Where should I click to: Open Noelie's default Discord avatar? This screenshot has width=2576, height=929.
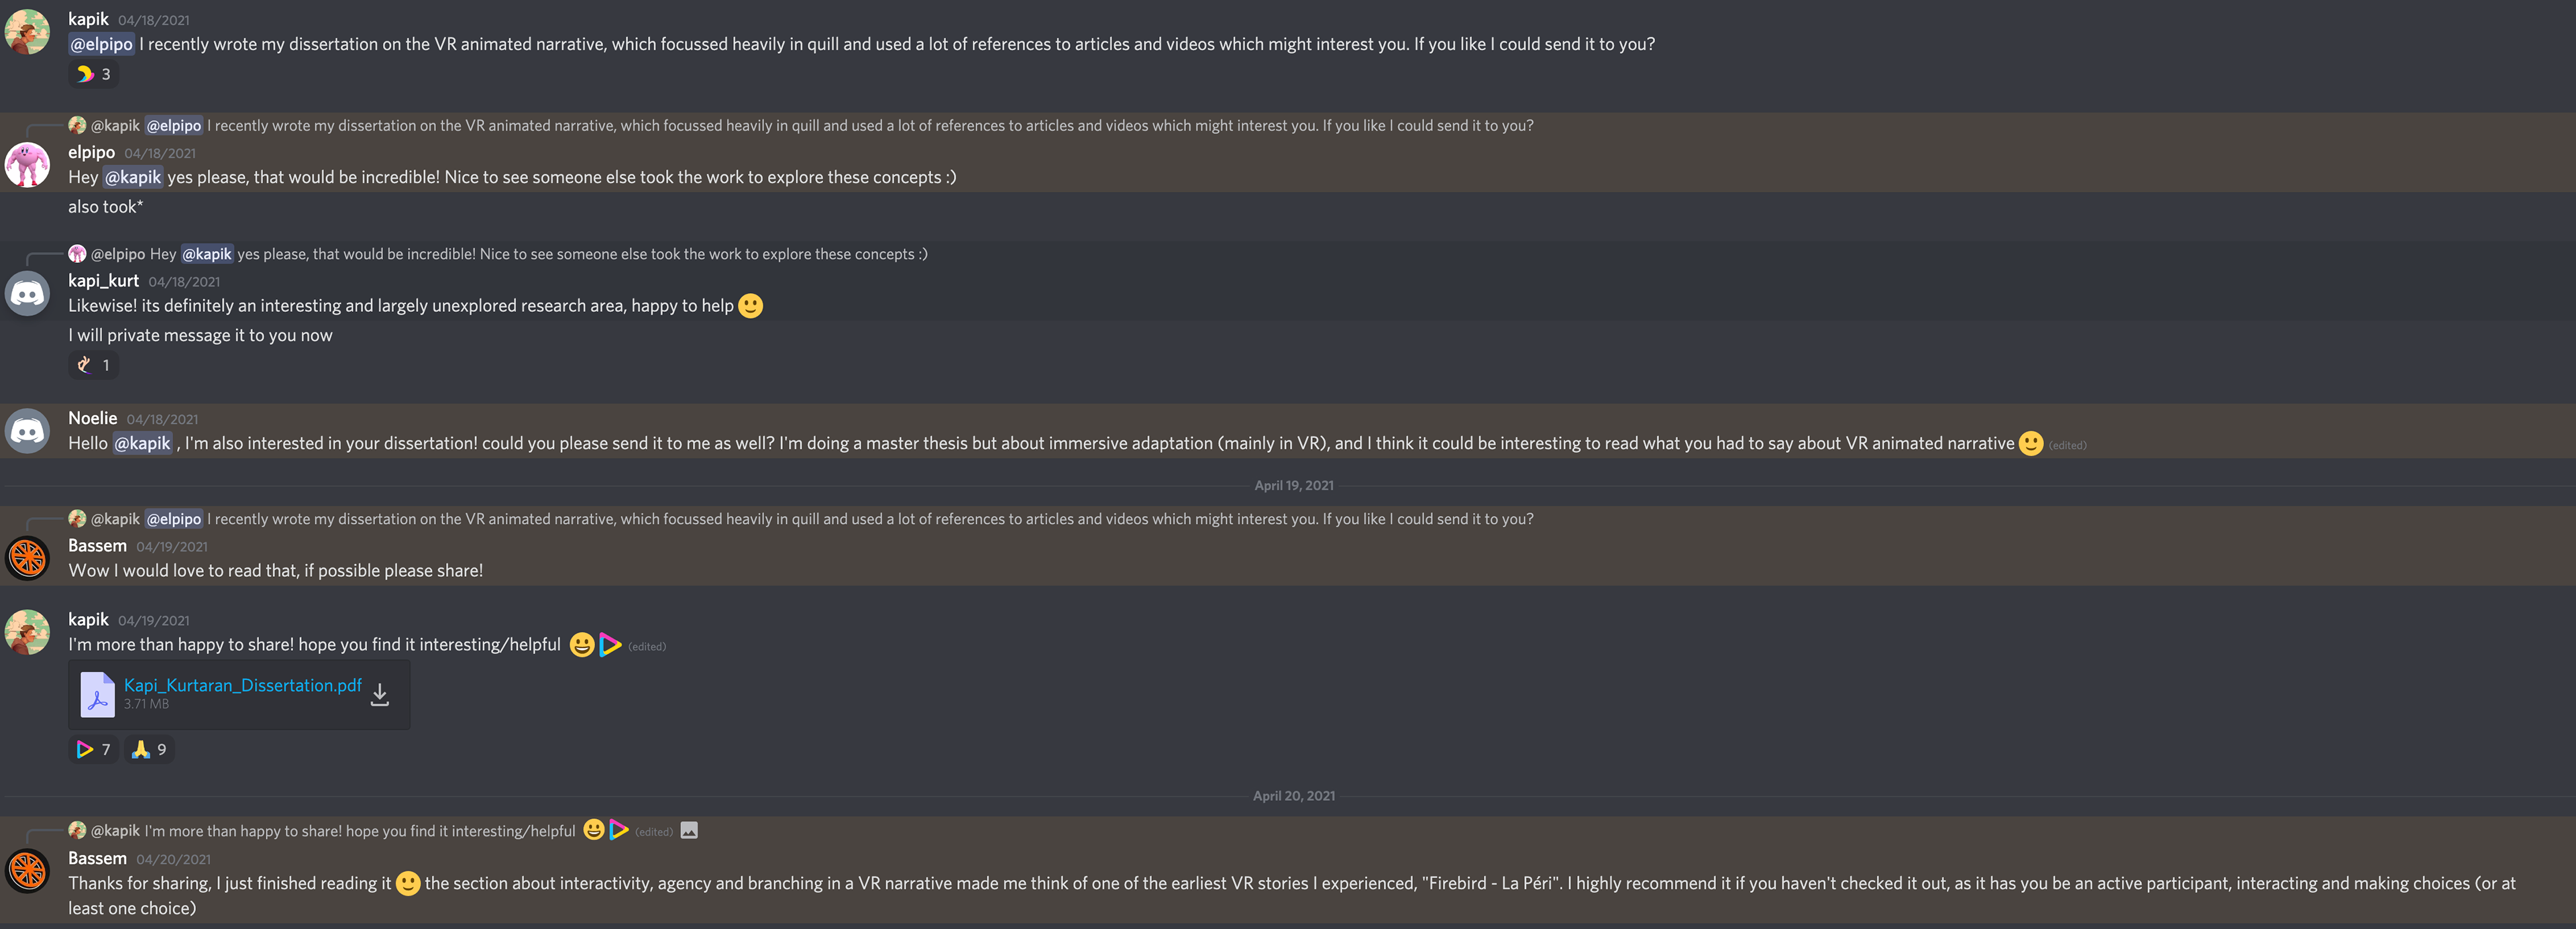pyautogui.click(x=28, y=431)
